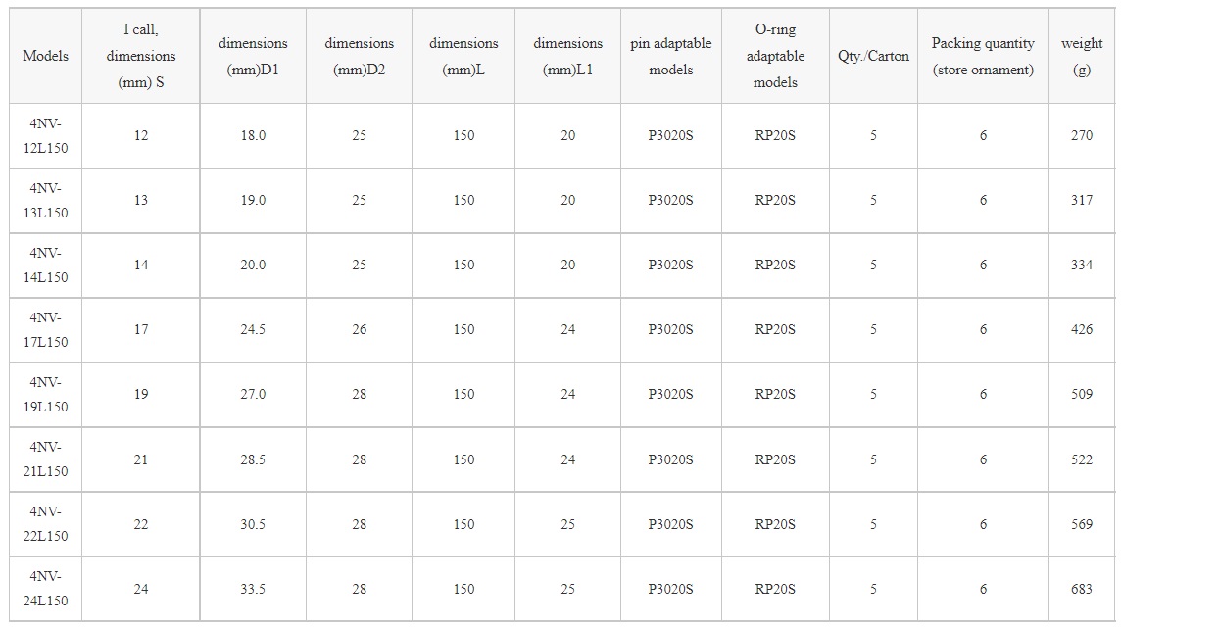The width and height of the screenshot is (1218, 628).
Task: Click the weight value 683
Action: [1082, 589]
